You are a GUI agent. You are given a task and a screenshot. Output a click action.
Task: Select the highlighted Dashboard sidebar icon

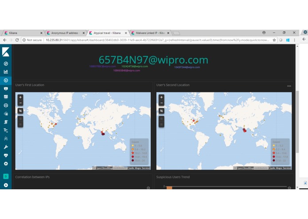coord(6,80)
